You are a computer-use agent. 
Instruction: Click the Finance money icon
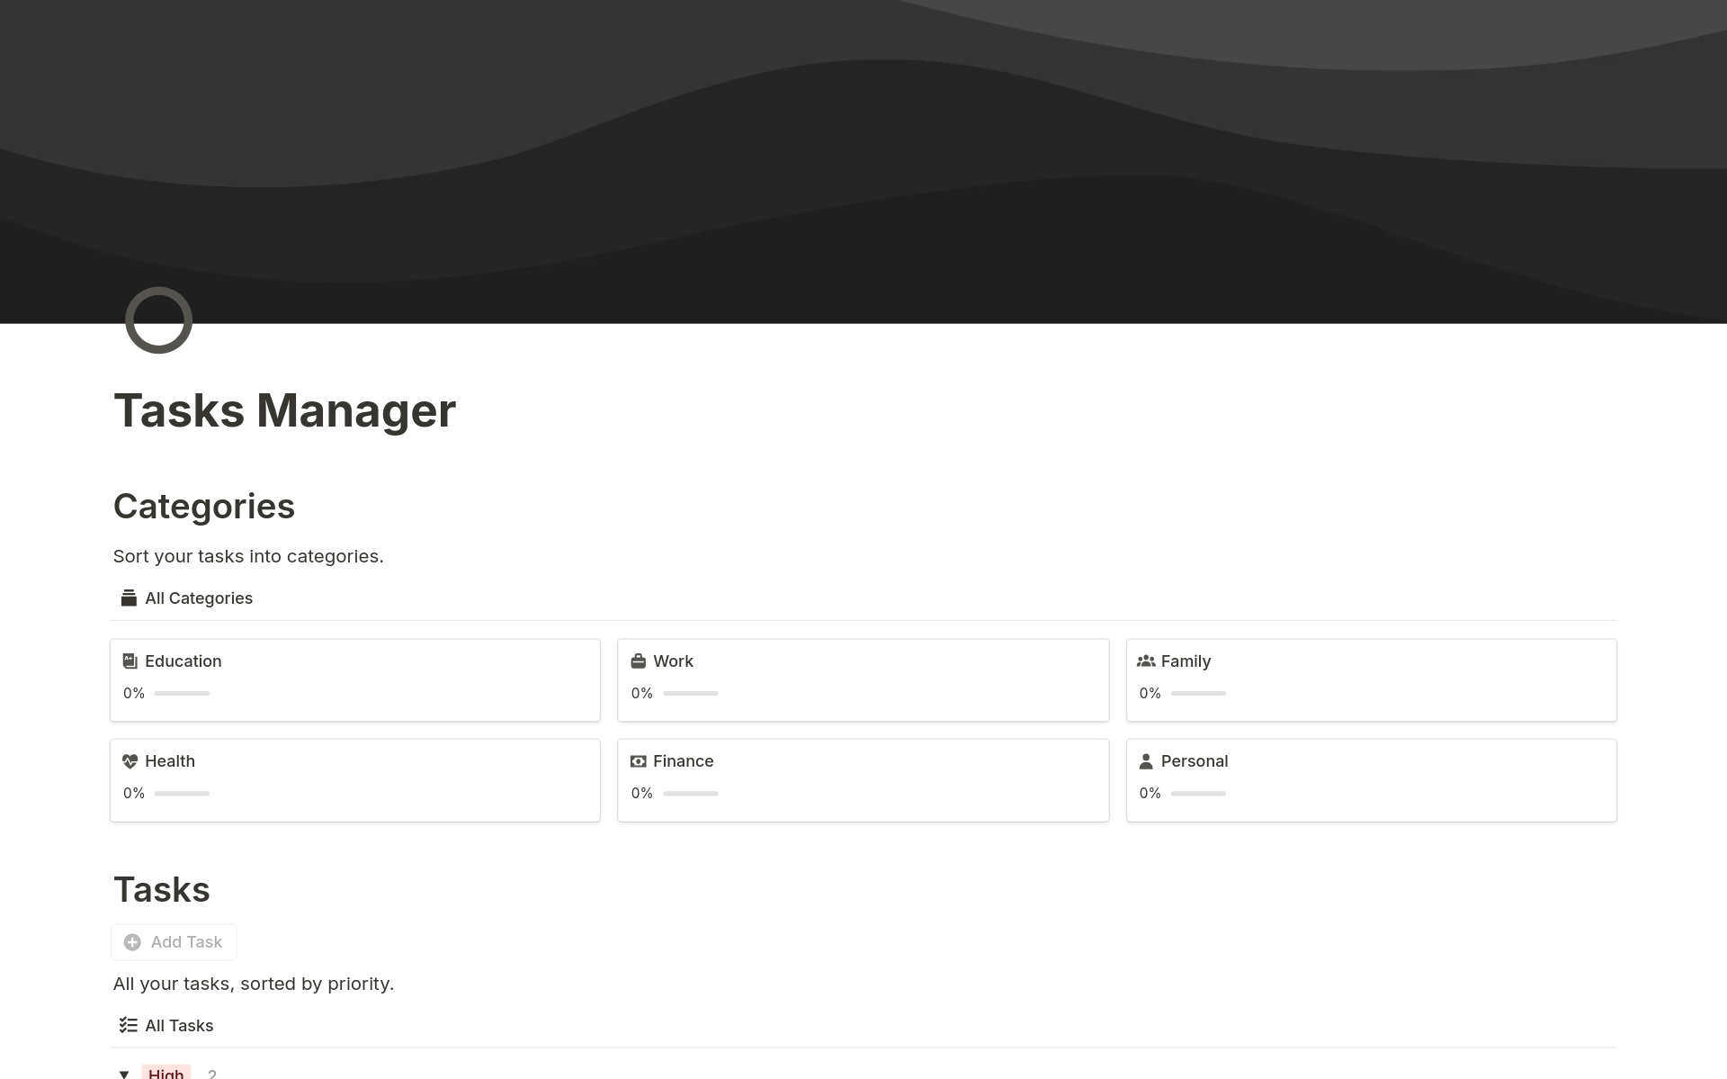[x=638, y=761]
